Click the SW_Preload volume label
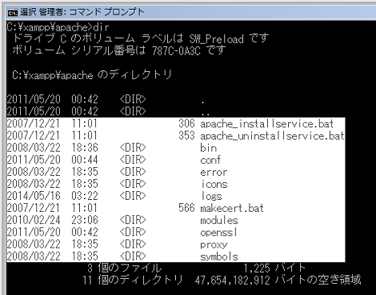Viewport: 376px width, 295px height. 216,39
